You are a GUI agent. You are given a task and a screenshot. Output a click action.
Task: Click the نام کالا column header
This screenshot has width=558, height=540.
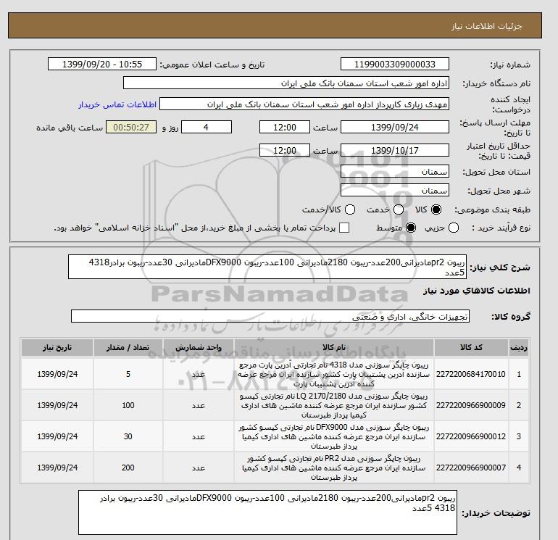point(334,347)
